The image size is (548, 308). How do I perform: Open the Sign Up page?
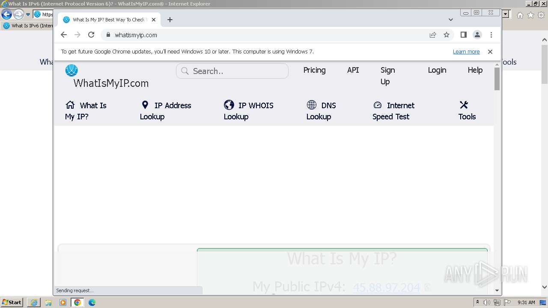[387, 76]
